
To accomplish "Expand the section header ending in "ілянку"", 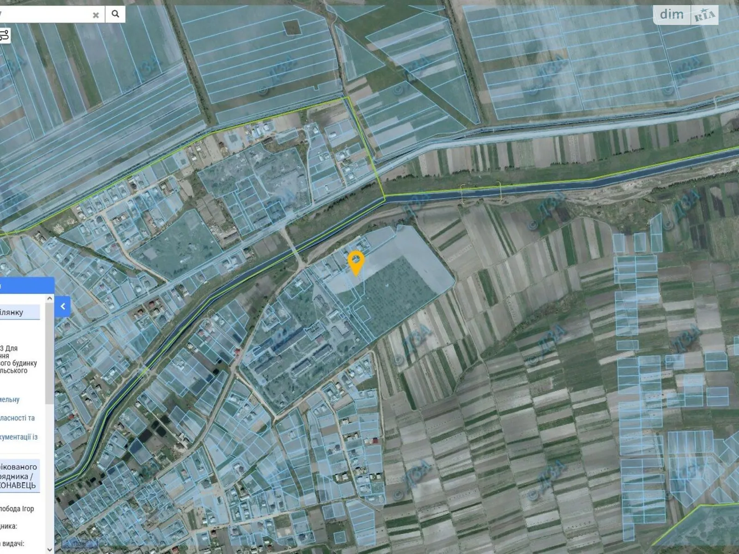I will 19,313.
